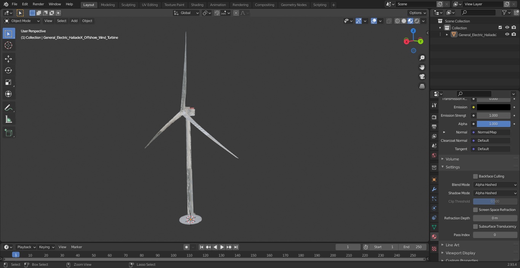The height and width of the screenshot is (268, 520).
Task: Open Shadow Mode dropdown
Action: [495, 193]
